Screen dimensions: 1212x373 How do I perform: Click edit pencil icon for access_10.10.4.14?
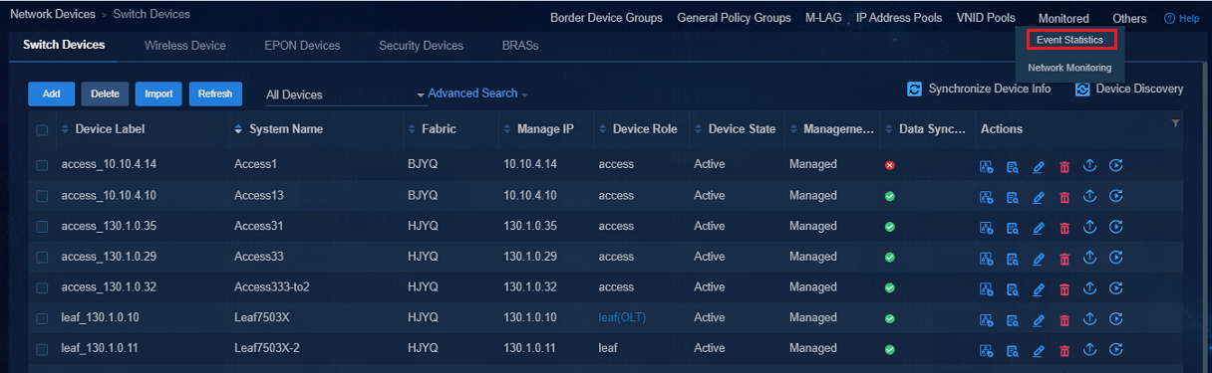(1038, 165)
